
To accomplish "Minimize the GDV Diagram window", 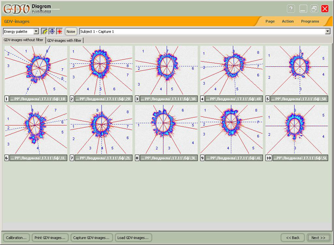I will point(303,9).
